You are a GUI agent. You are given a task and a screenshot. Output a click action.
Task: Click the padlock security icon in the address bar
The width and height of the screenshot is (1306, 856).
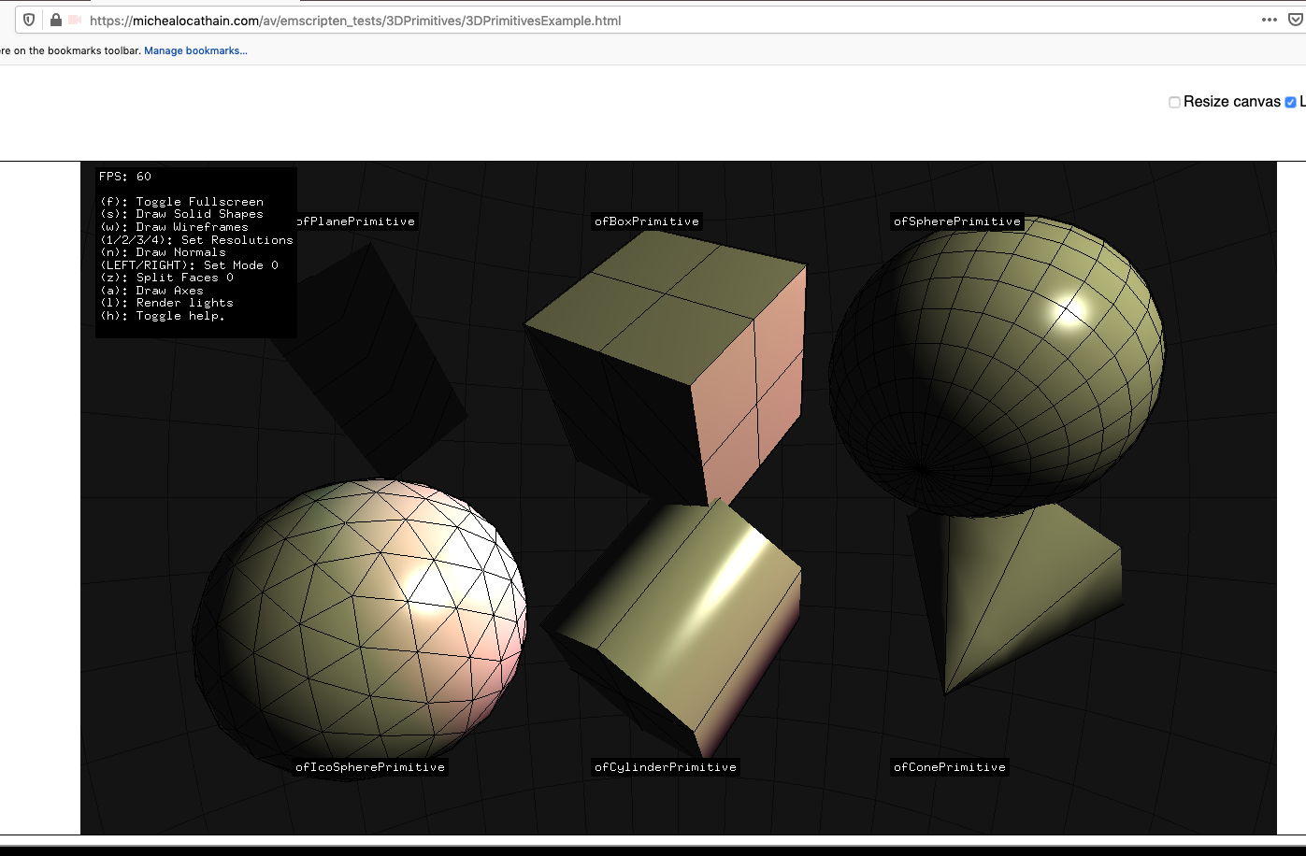tap(57, 20)
